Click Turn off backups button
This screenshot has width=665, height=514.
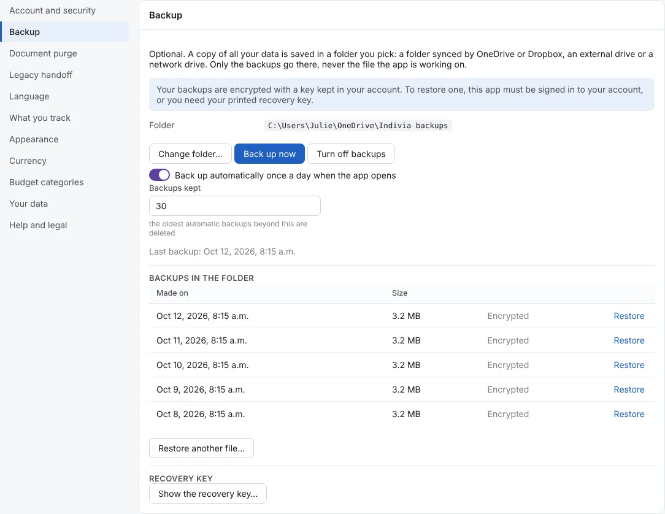351,154
